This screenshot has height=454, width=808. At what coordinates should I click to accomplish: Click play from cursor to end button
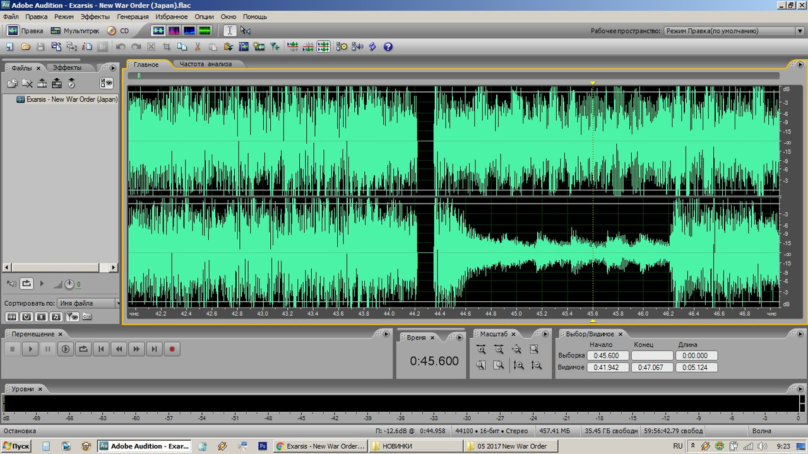click(x=65, y=349)
